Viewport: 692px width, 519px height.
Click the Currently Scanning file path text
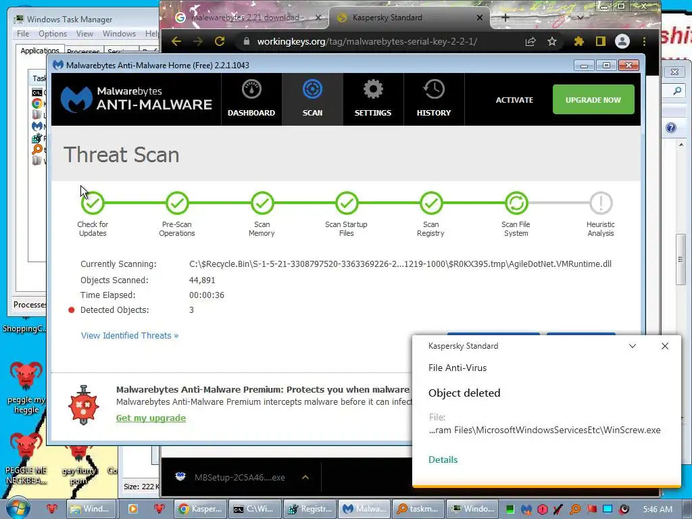click(x=400, y=264)
